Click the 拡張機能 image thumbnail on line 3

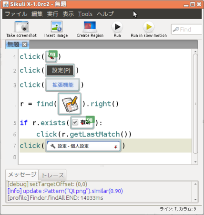pos(62,85)
